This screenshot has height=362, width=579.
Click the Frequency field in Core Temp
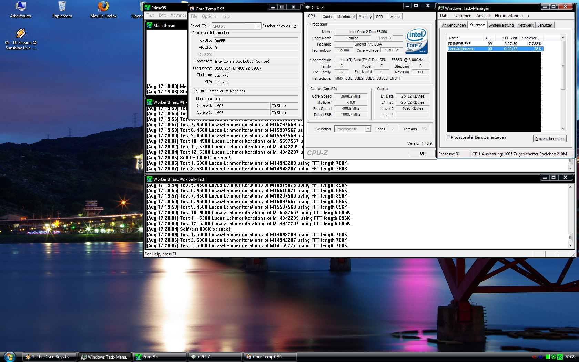pyautogui.click(x=256, y=68)
